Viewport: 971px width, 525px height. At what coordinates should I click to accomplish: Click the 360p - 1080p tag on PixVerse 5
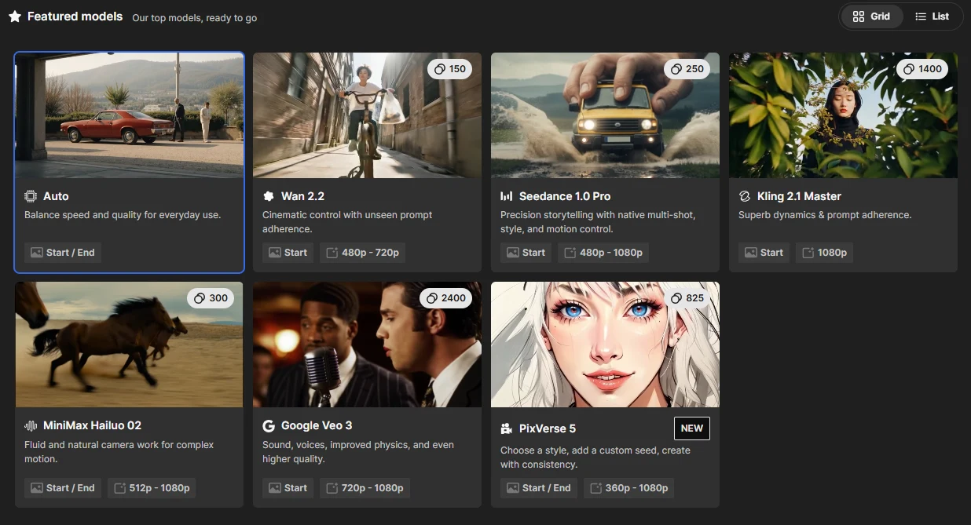click(629, 488)
